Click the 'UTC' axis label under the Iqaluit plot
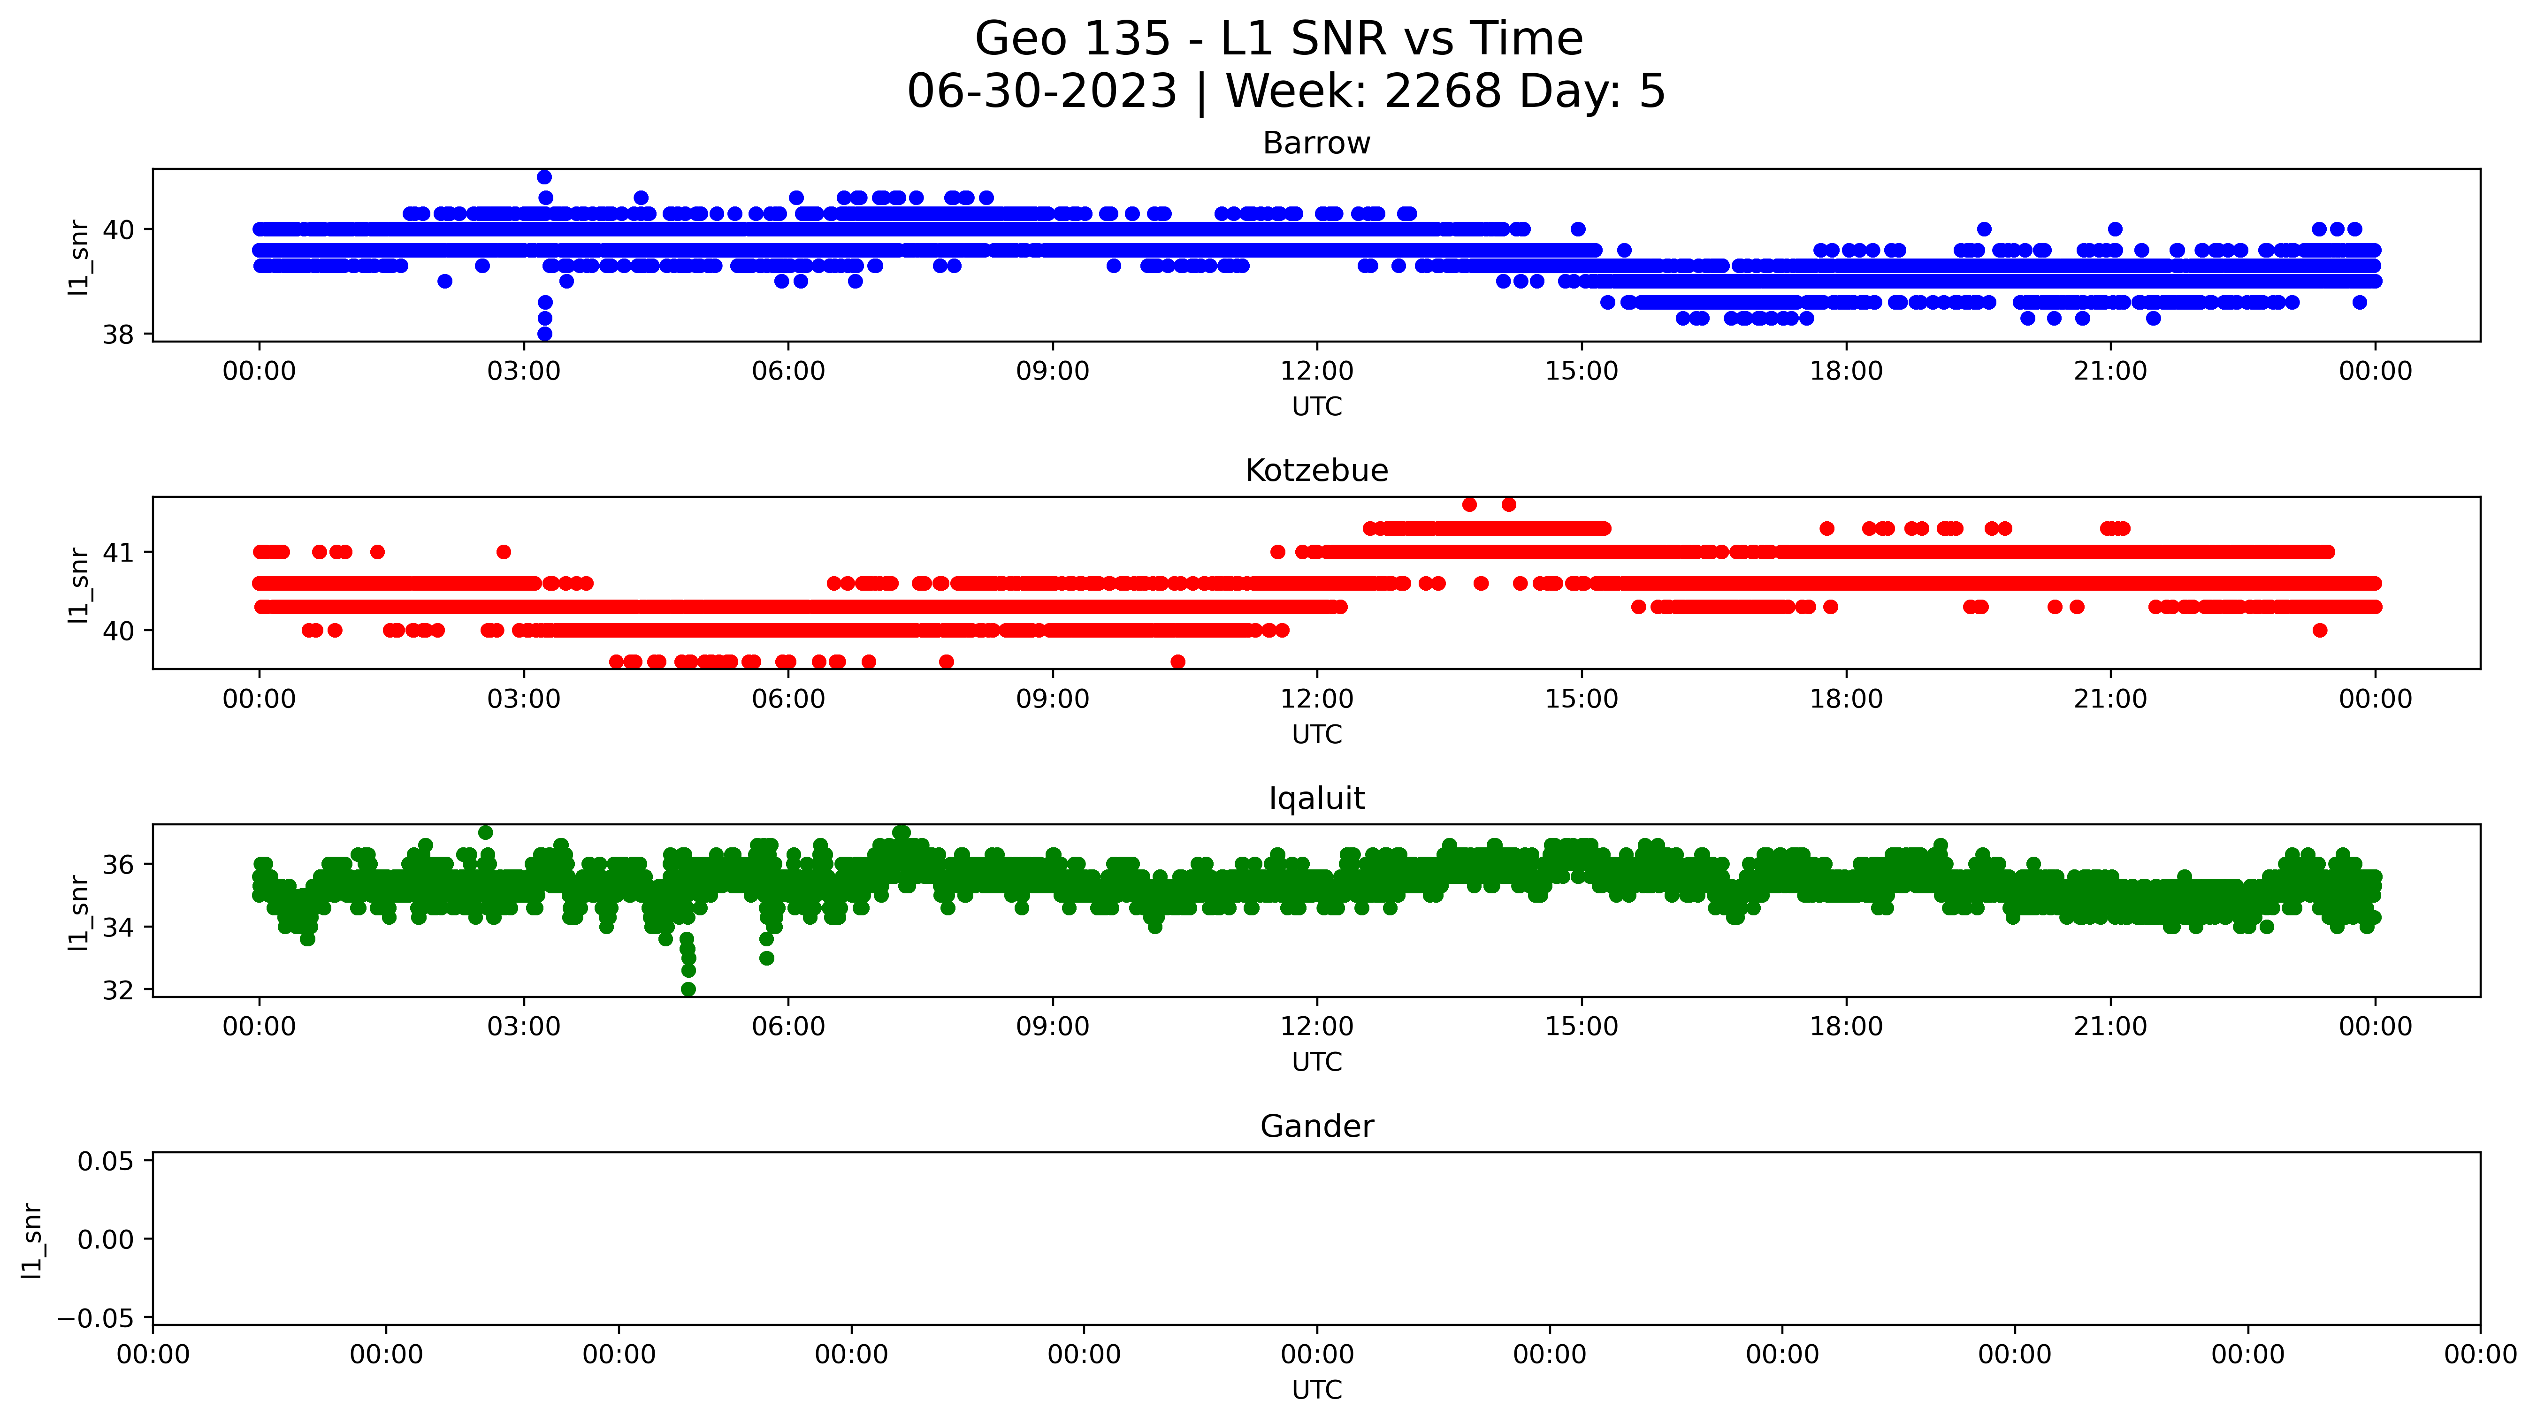This screenshot has width=2537, height=1423. (x=1317, y=1062)
